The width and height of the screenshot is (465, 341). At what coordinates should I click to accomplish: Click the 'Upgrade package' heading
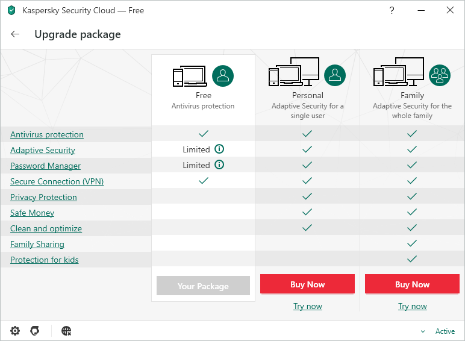[x=78, y=34]
